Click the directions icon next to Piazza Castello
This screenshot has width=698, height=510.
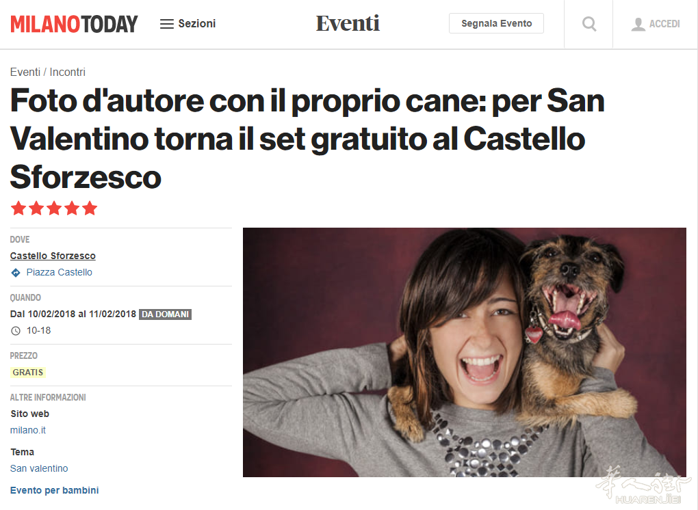click(16, 273)
